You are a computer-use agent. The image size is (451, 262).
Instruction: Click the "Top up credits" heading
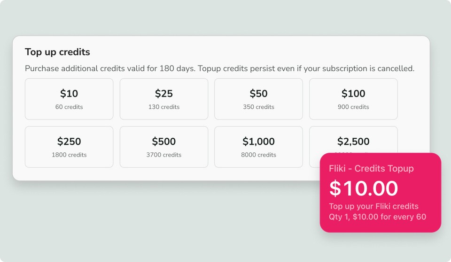tap(57, 52)
